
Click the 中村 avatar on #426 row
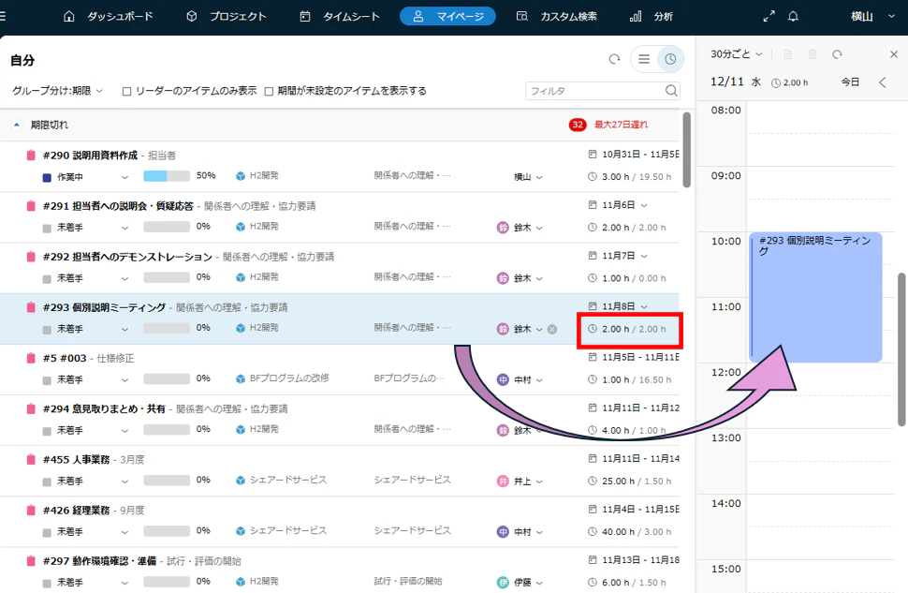503,532
